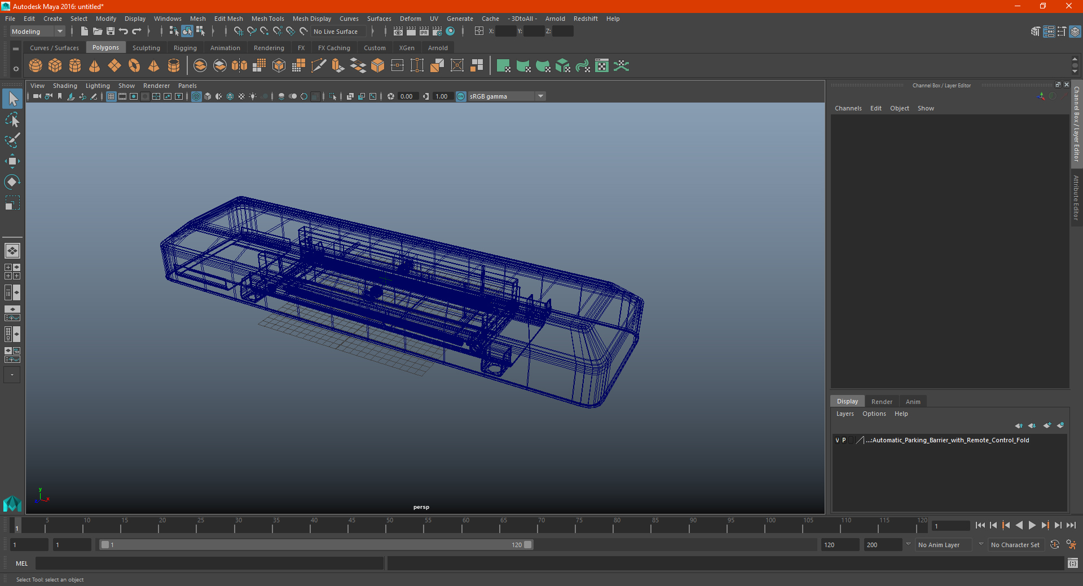Redo the action with the arrow icon
Viewport: 1083px width, 586px height.
pos(137,32)
